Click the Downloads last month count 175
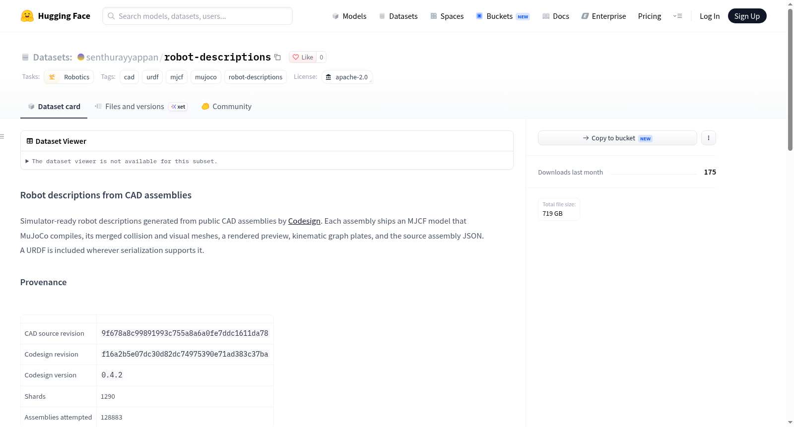The height and width of the screenshot is (427, 794). tap(710, 172)
